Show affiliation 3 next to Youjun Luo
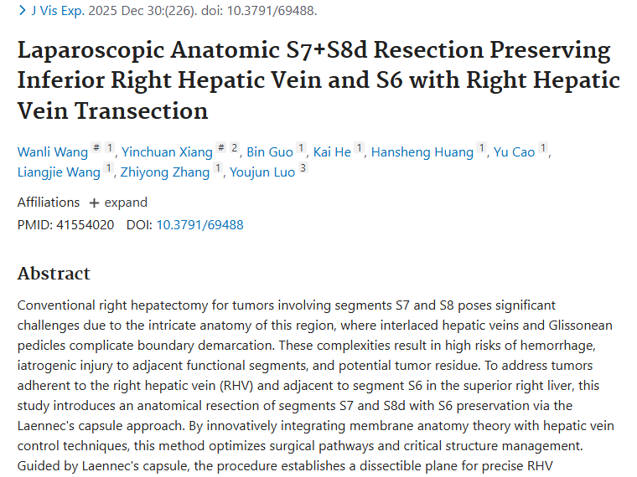This screenshot has width=637, height=477. click(303, 169)
